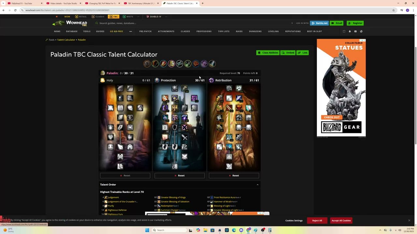The image size is (417, 234).
Task: Reload the page with browser refresh icon
Action: tap(15, 10)
